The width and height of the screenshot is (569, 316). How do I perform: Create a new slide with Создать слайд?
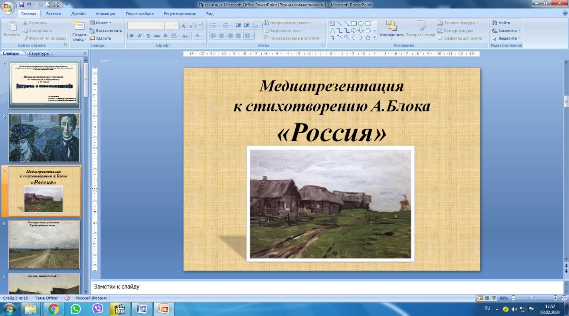79,31
